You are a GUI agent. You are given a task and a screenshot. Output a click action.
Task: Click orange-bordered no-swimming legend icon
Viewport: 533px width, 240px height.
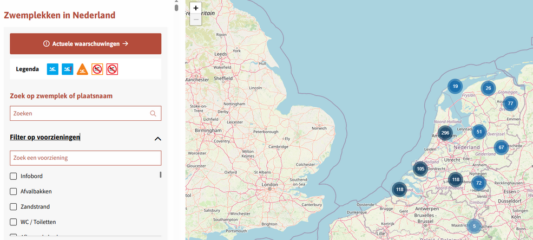97,69
